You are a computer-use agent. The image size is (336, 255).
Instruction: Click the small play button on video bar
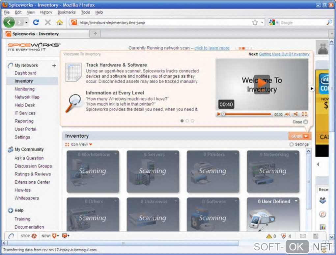(x=219, y=114)
